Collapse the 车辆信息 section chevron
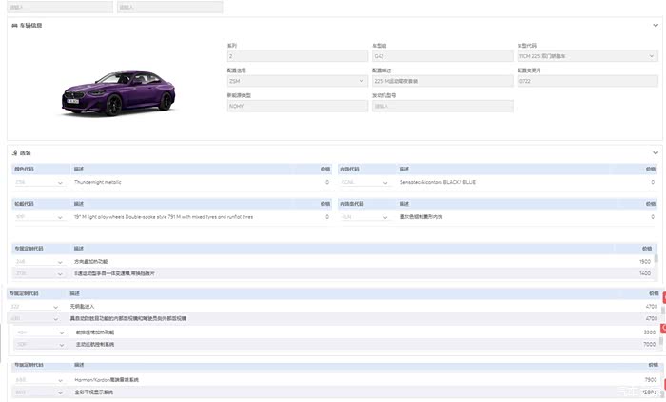666x402 pixels. (x=656, y=26)
